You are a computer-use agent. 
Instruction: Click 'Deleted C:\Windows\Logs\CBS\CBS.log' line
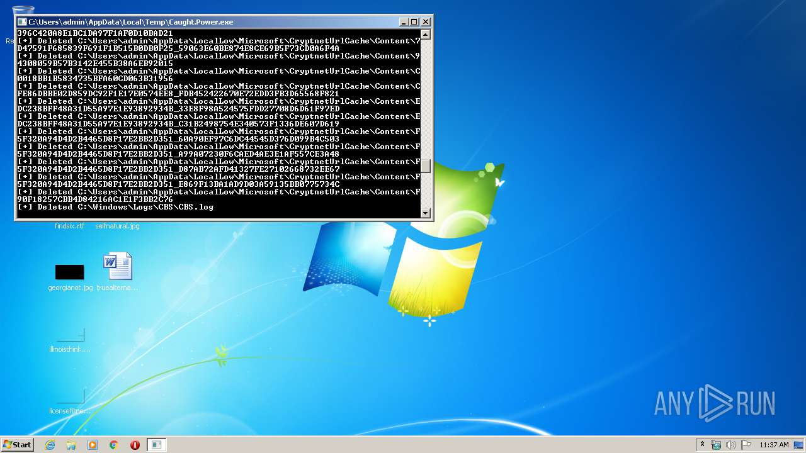pos(116,207)
